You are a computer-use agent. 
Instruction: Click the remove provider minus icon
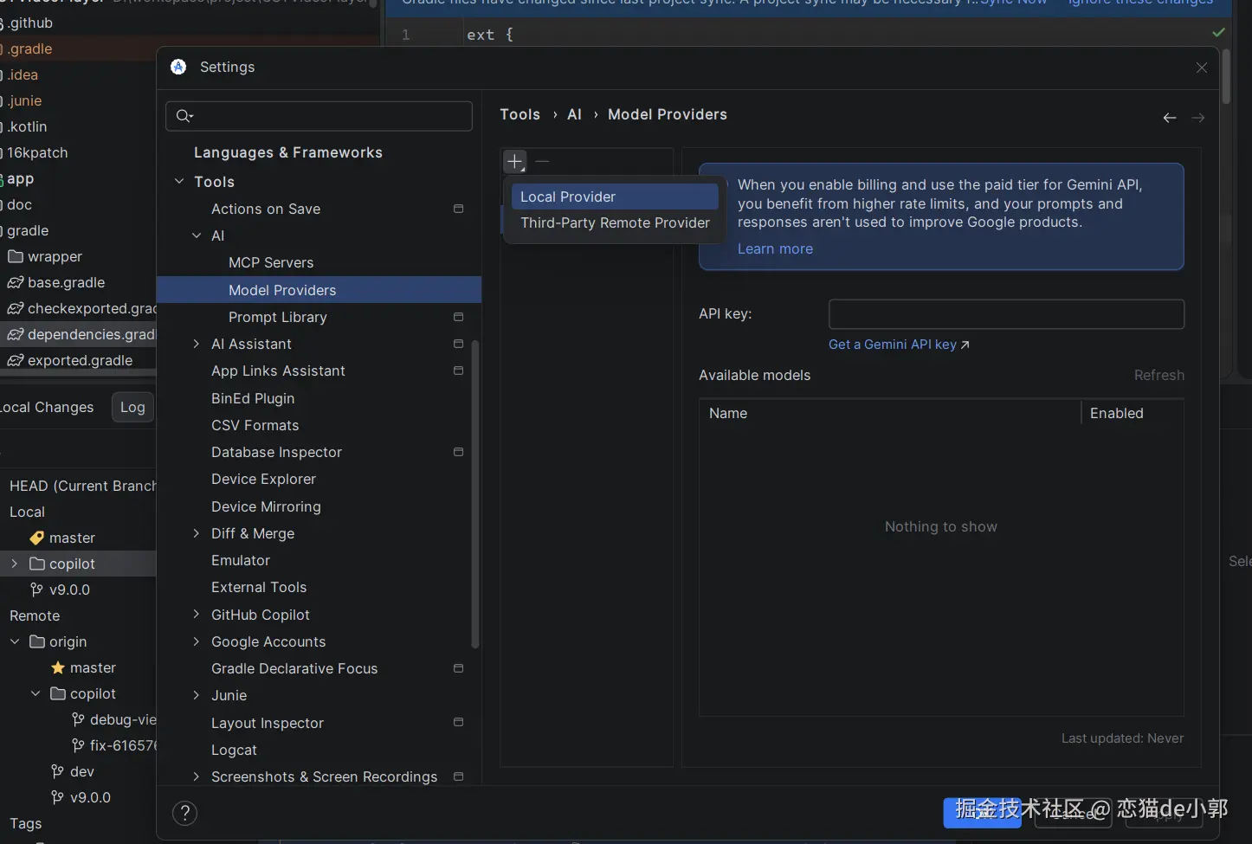pyautogui.click(x=542, y=161)
